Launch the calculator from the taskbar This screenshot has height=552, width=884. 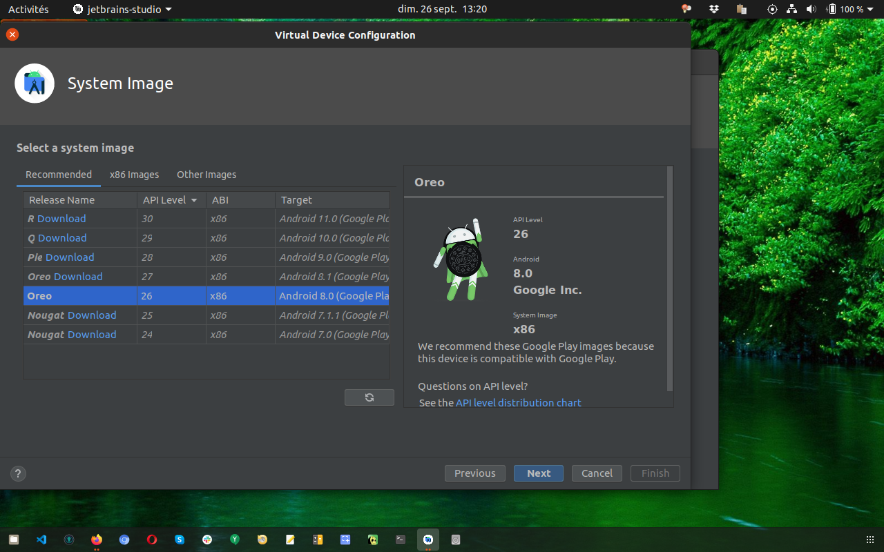[x=318, y=540]
